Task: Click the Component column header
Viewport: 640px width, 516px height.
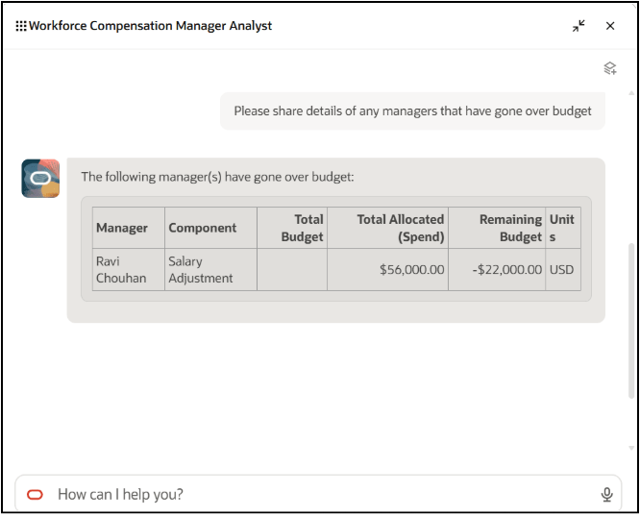Action: pyautogui.click(x=211, y=228)
